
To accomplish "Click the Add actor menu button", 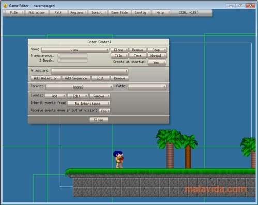I will coord(37,13).
